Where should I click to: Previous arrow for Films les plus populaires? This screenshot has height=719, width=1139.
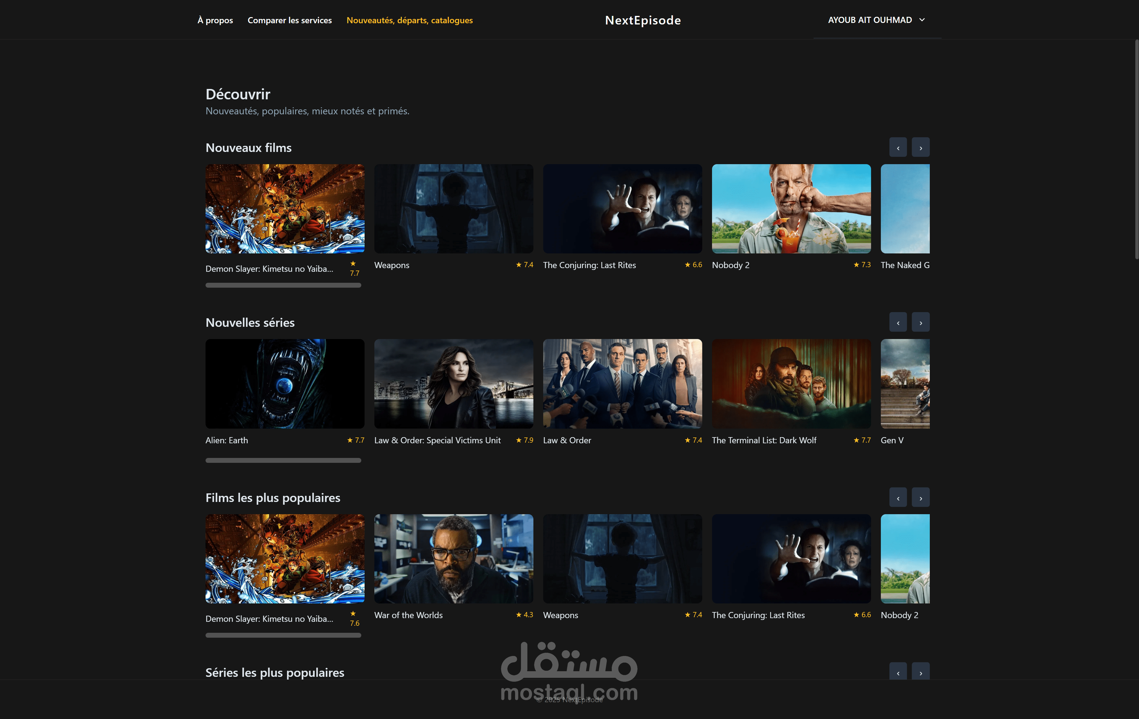[x=898, y=497]
